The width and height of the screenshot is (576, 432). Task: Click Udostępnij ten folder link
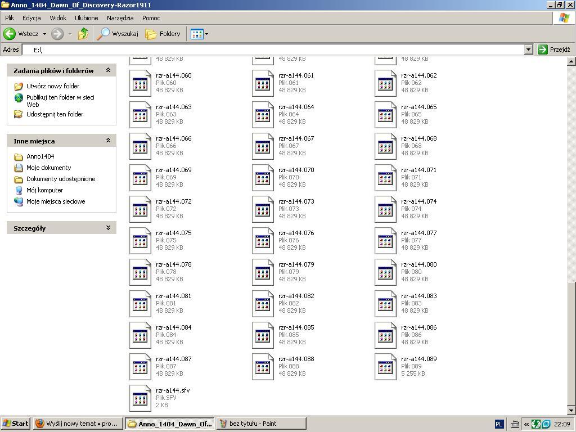(55, 114)
